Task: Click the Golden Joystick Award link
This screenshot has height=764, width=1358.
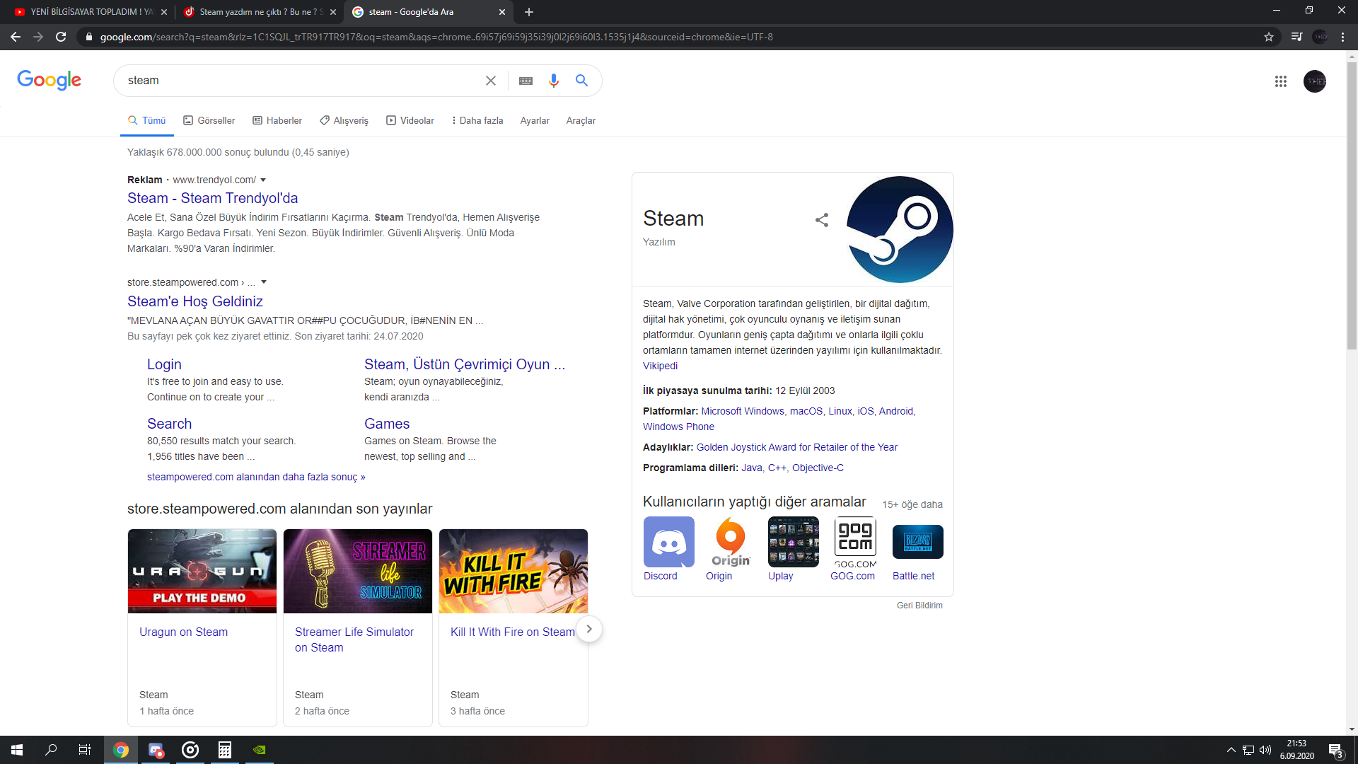Action: [797, 447]
